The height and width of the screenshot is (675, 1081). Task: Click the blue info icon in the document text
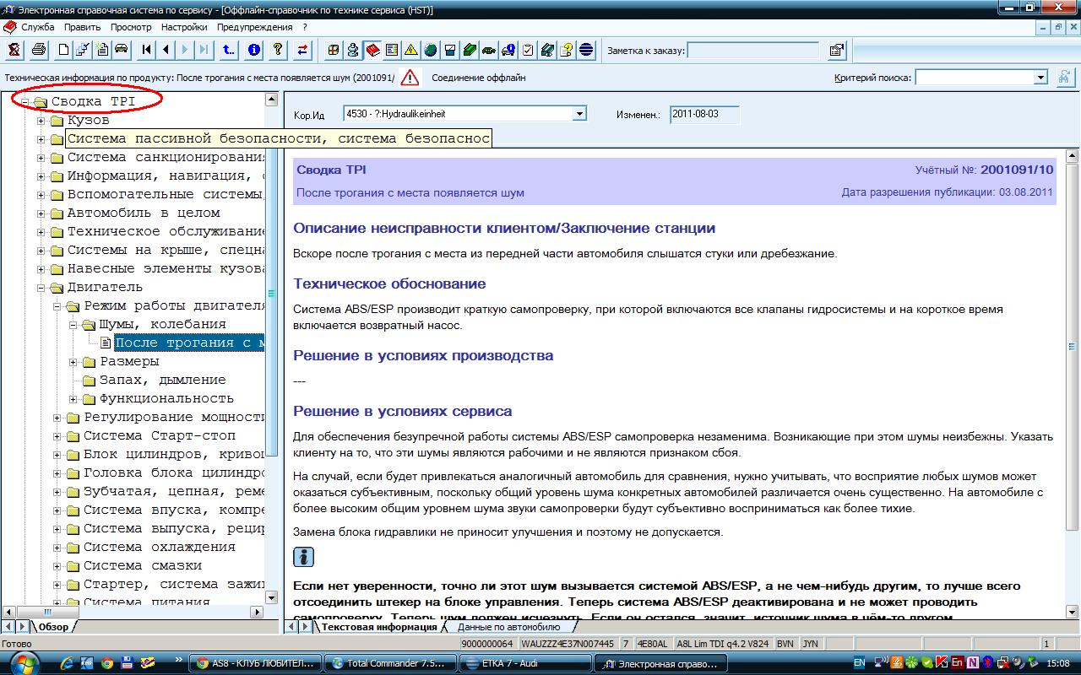tap(304, 558)
